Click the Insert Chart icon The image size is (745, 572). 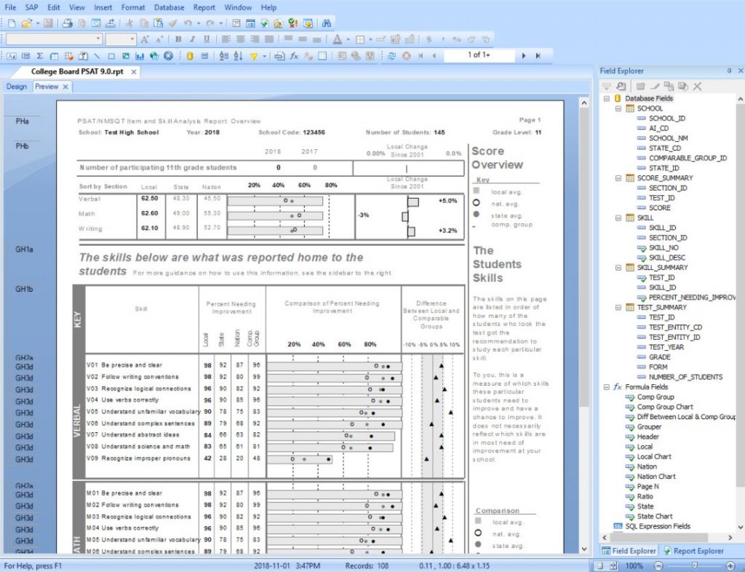(140, 55)
